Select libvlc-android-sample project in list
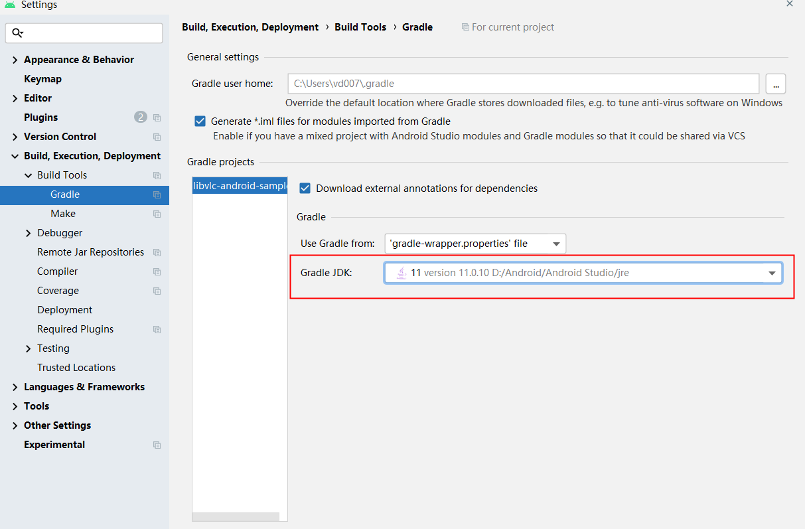 click(x=240, y=186)
